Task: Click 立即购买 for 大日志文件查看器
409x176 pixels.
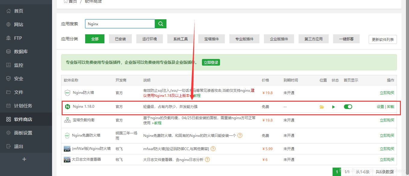Action: [x=387, y=160]
